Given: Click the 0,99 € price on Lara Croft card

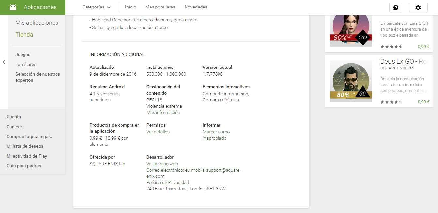Looking at the screenshot, I should 424,47.
